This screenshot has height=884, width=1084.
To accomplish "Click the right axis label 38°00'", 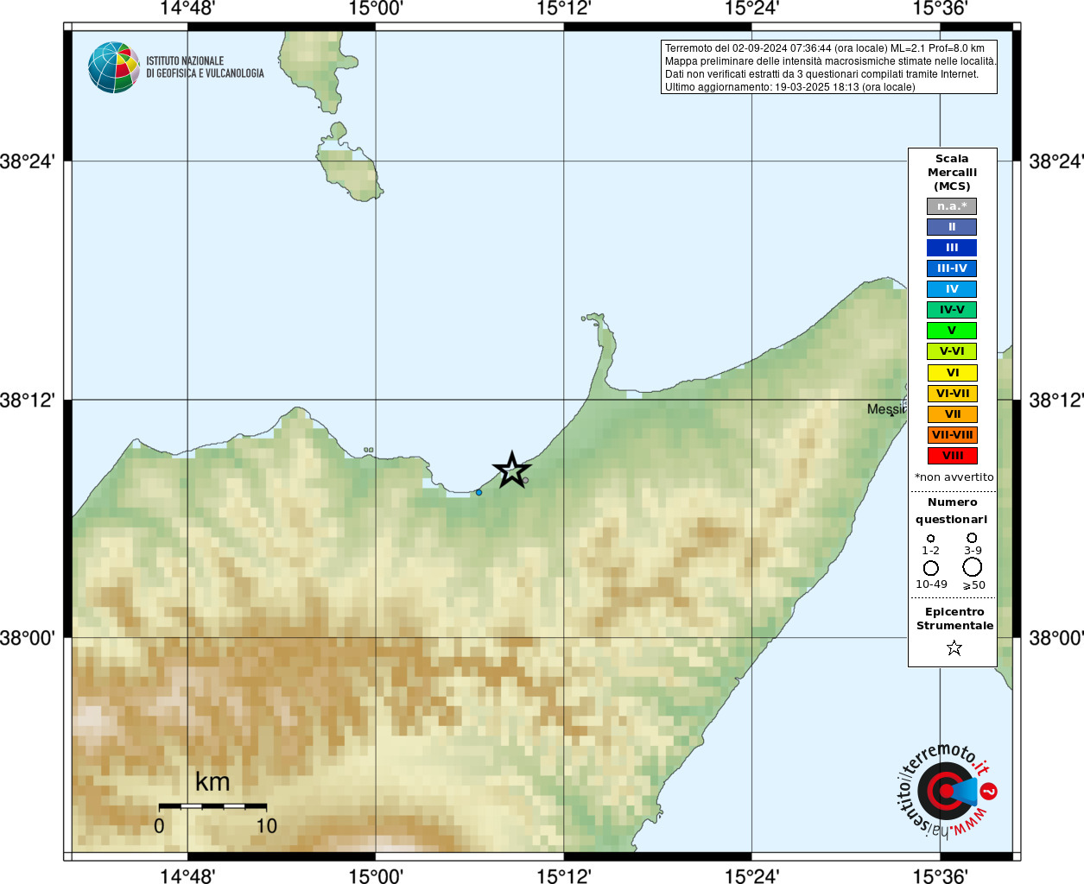I will coord(1055,638).
